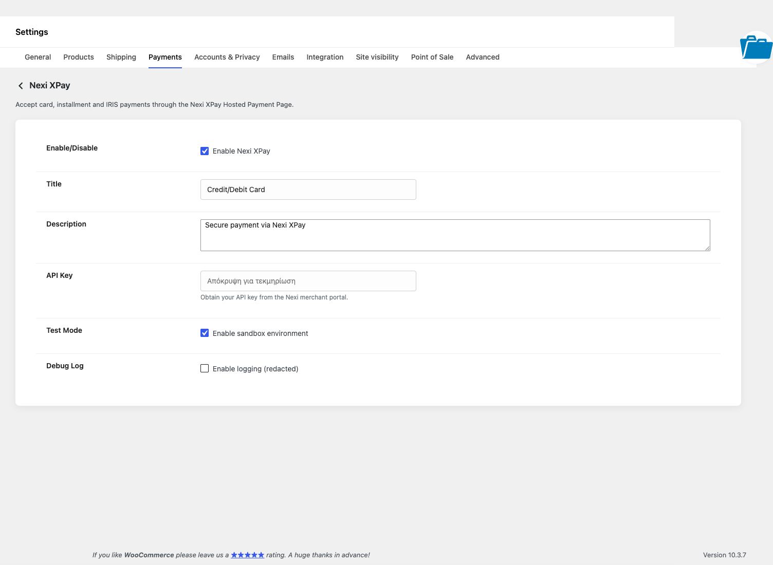Screen dimensions: 773x565
Task: Go back using the arrow beside Nexi XPay
Action: point(21,86)
